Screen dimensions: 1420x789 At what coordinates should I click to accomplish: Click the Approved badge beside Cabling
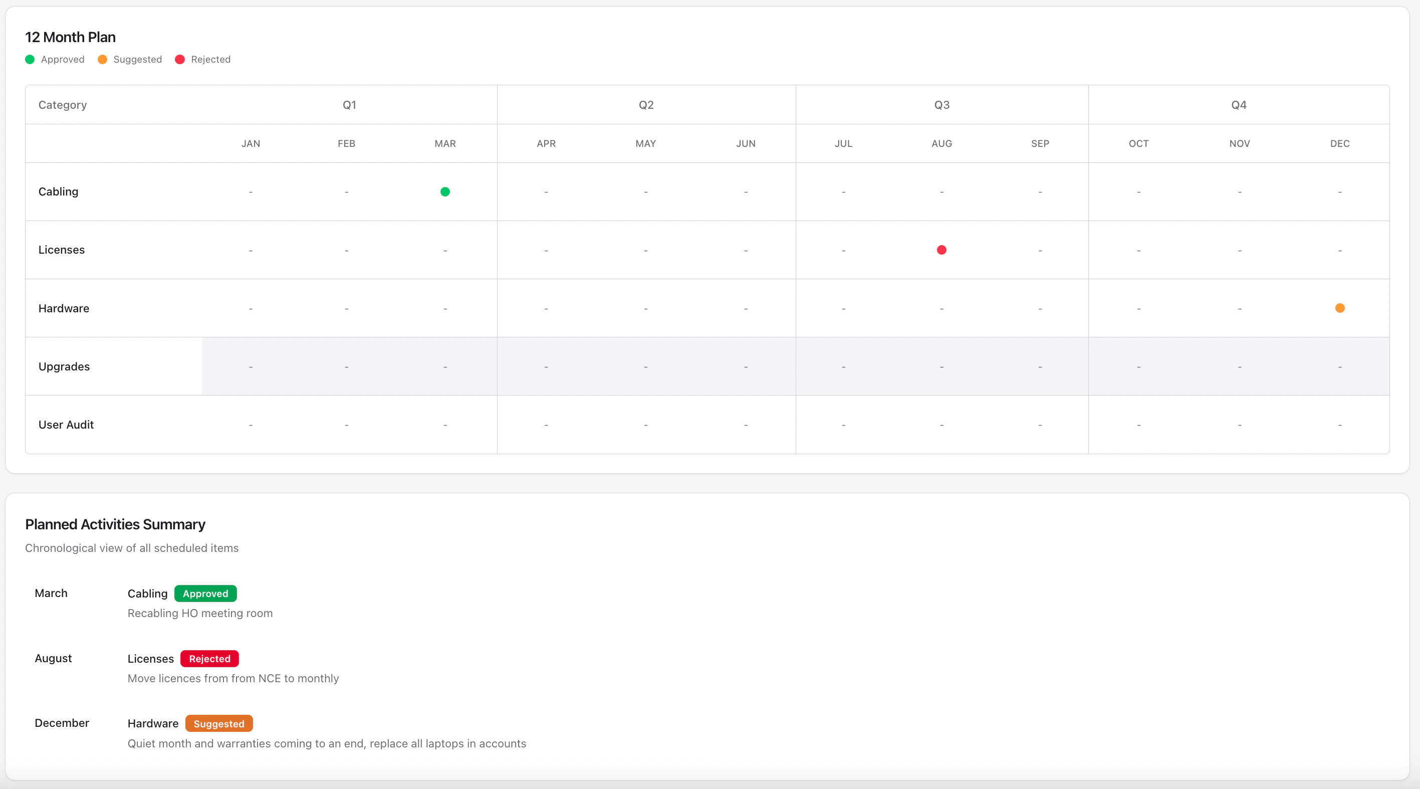(x=205, y=594)
